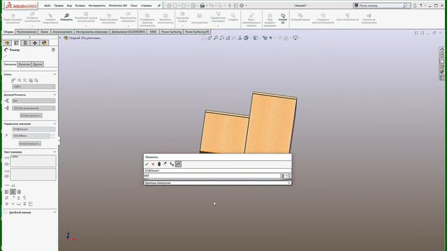Cancel the Изменить dialog with the red X
Viewport: 447px width, 251px height.
click(x=153, y=165)
